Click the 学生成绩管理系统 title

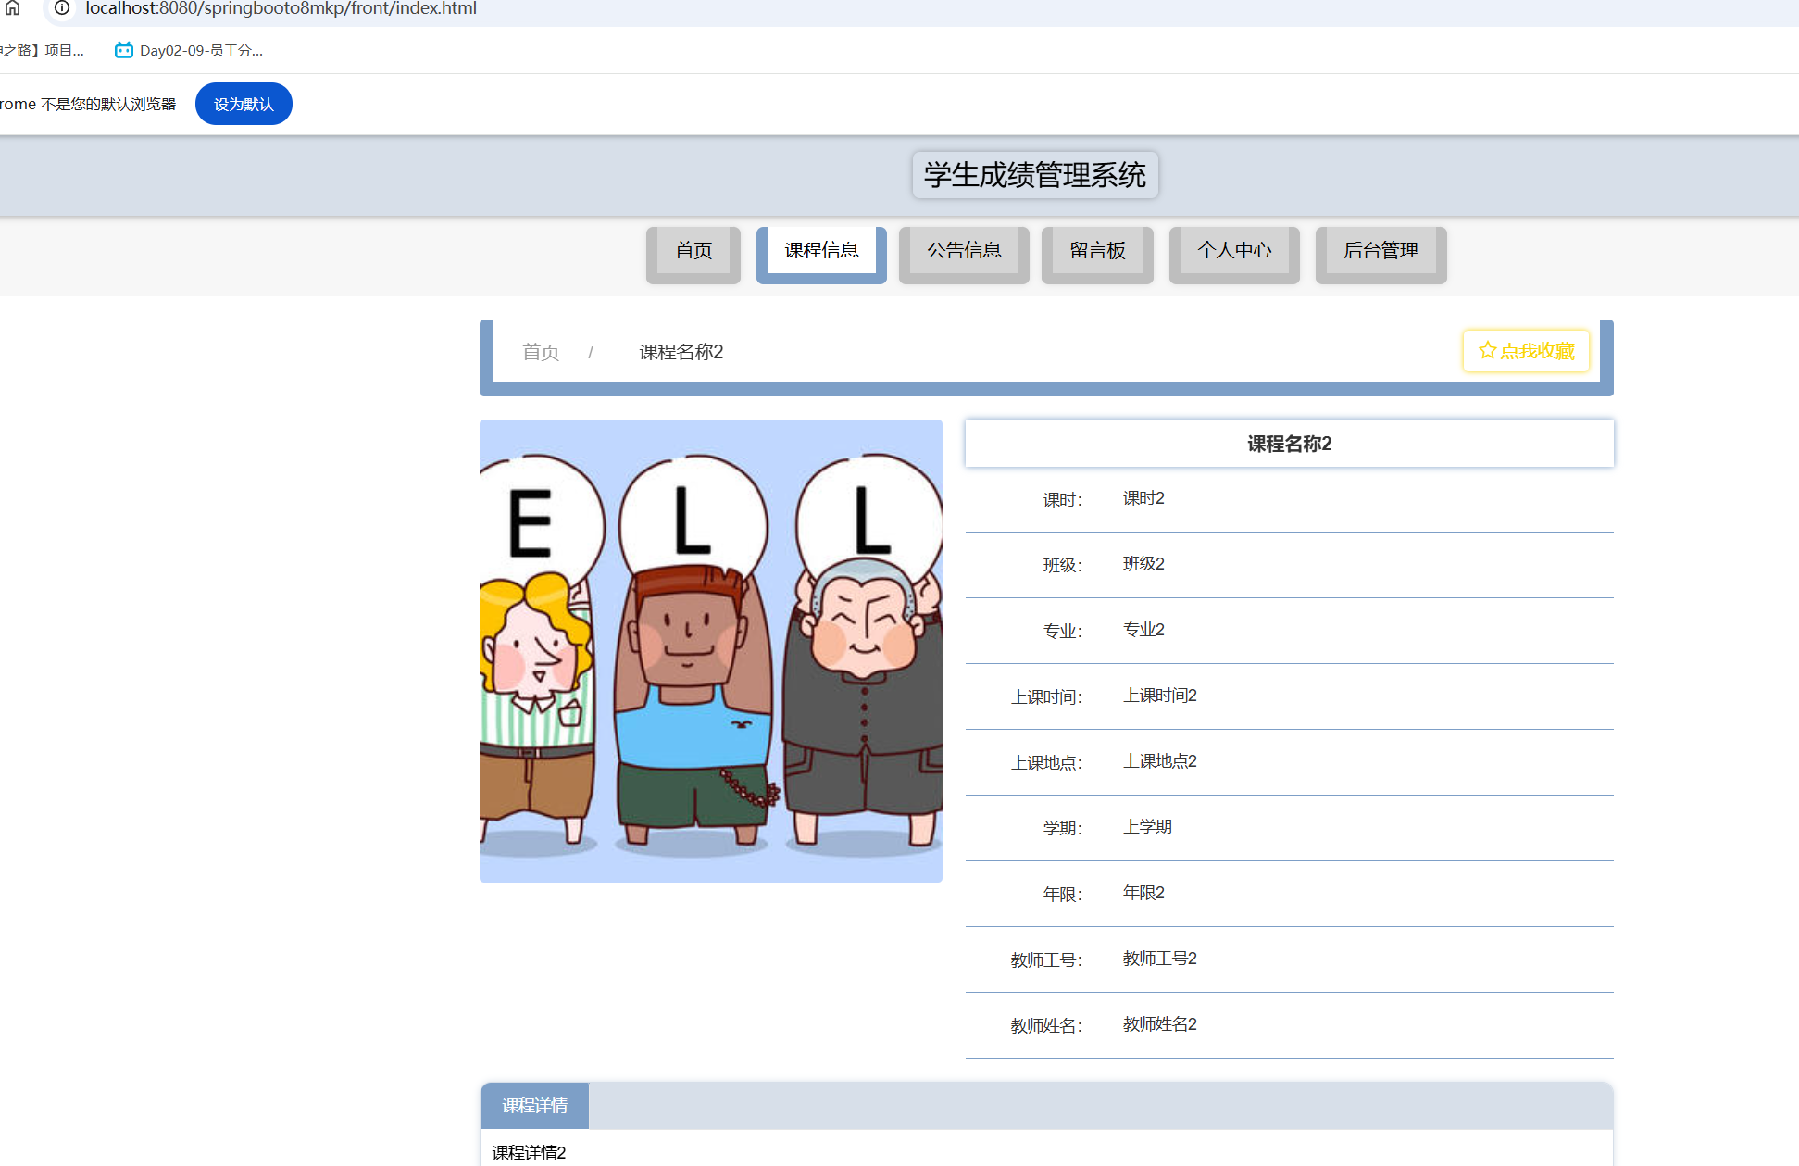(1034, 175)
